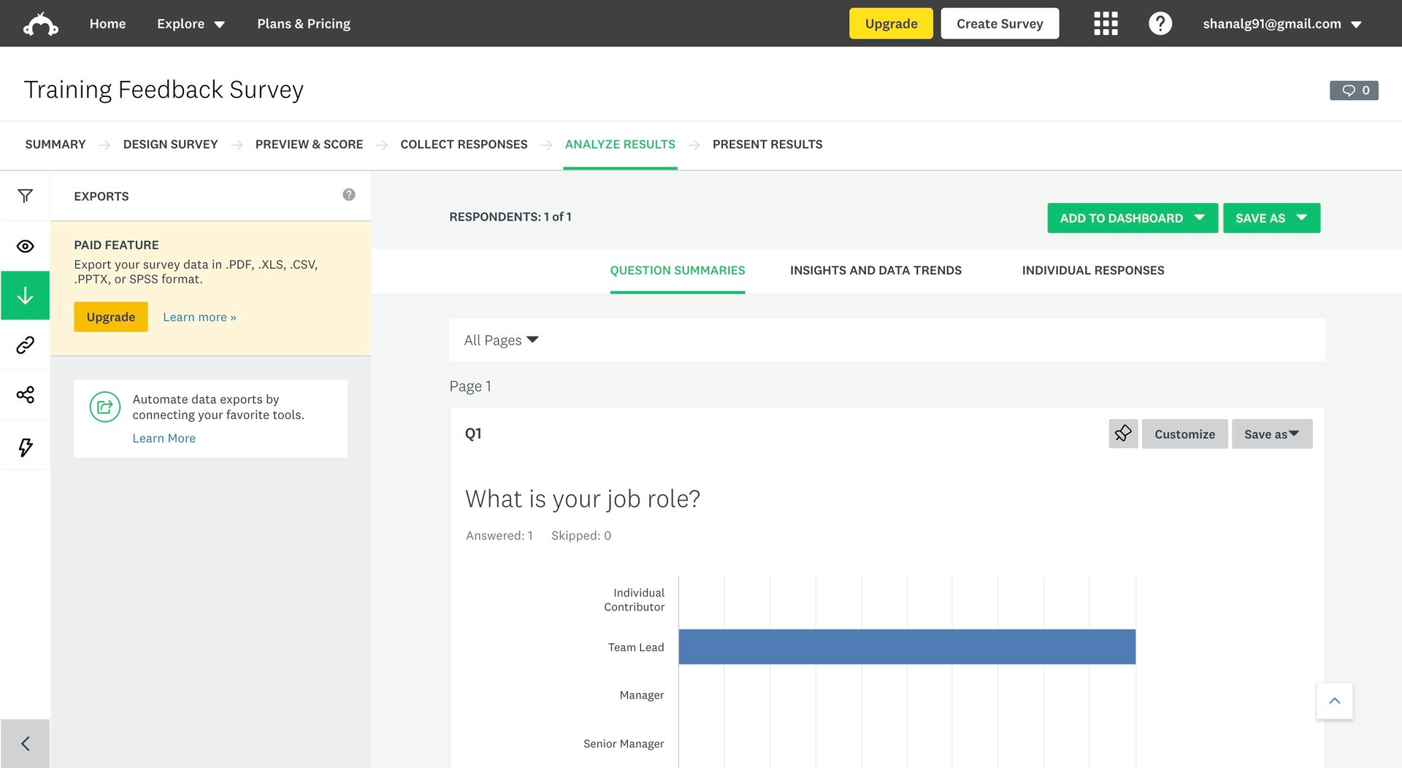1402x768 pixels.
Task: Click the blue Team Lead bar
Action: [x=907, y=647]
